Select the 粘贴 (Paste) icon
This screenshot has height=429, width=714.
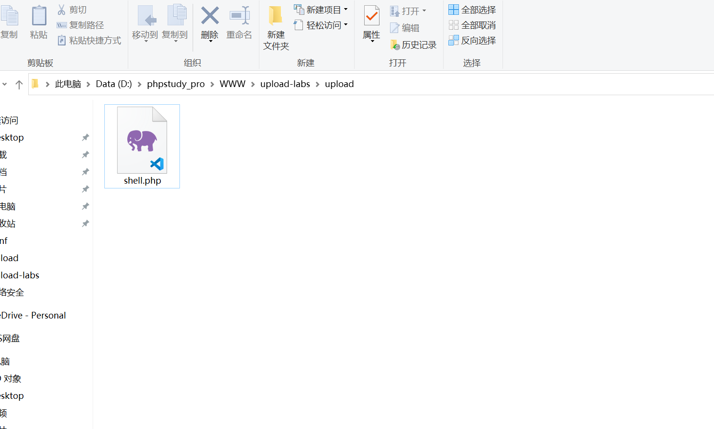(x=38, y=20)
